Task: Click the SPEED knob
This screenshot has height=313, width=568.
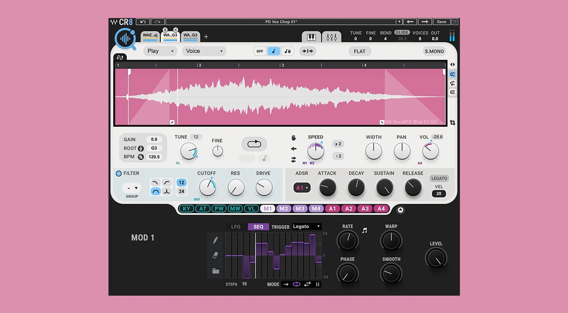Action: [316, 151]
